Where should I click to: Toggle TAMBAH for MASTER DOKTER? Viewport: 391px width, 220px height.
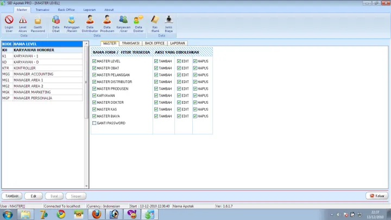click(156, 102)
